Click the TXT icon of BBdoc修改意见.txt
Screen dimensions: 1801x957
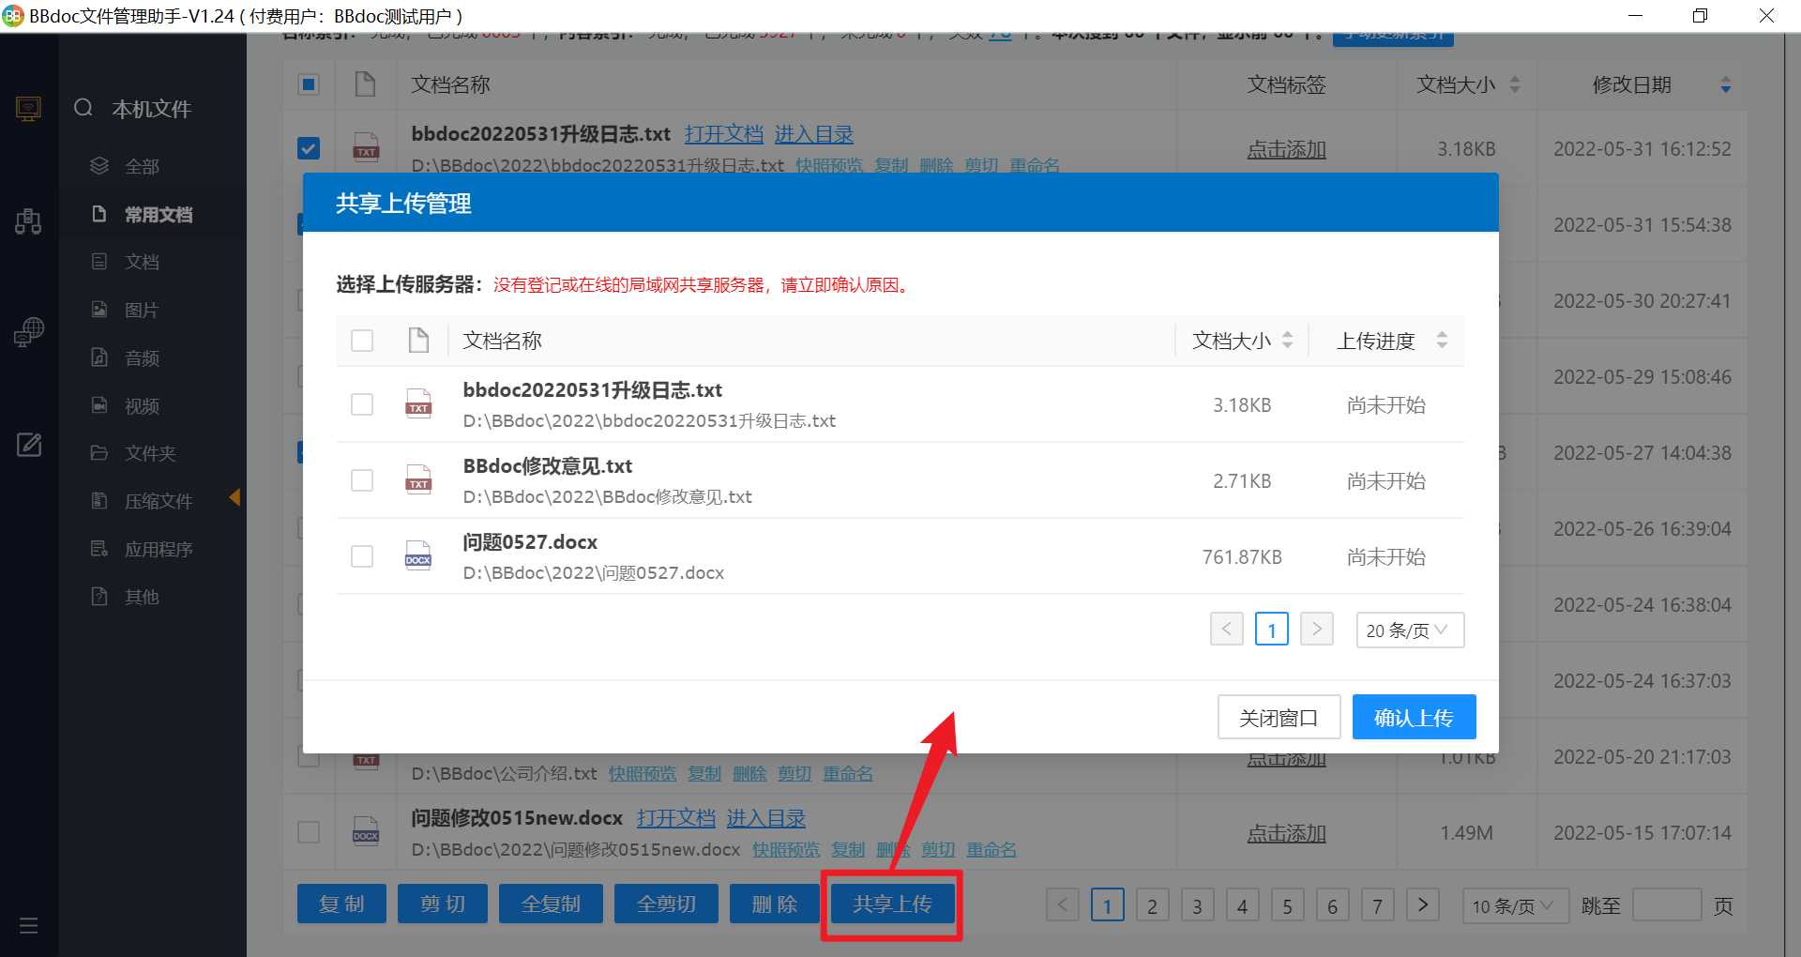point(418,480)
